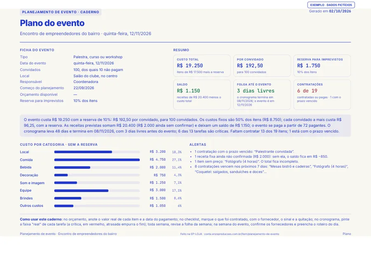Click the "EXEMPLO · DADOS FICTÍCIOS" badge

(331, 5)
